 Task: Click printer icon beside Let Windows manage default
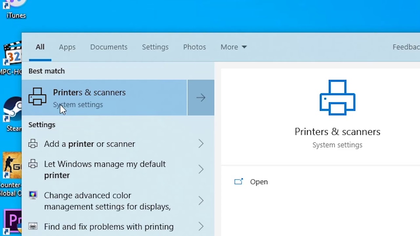tap(33, 164)
